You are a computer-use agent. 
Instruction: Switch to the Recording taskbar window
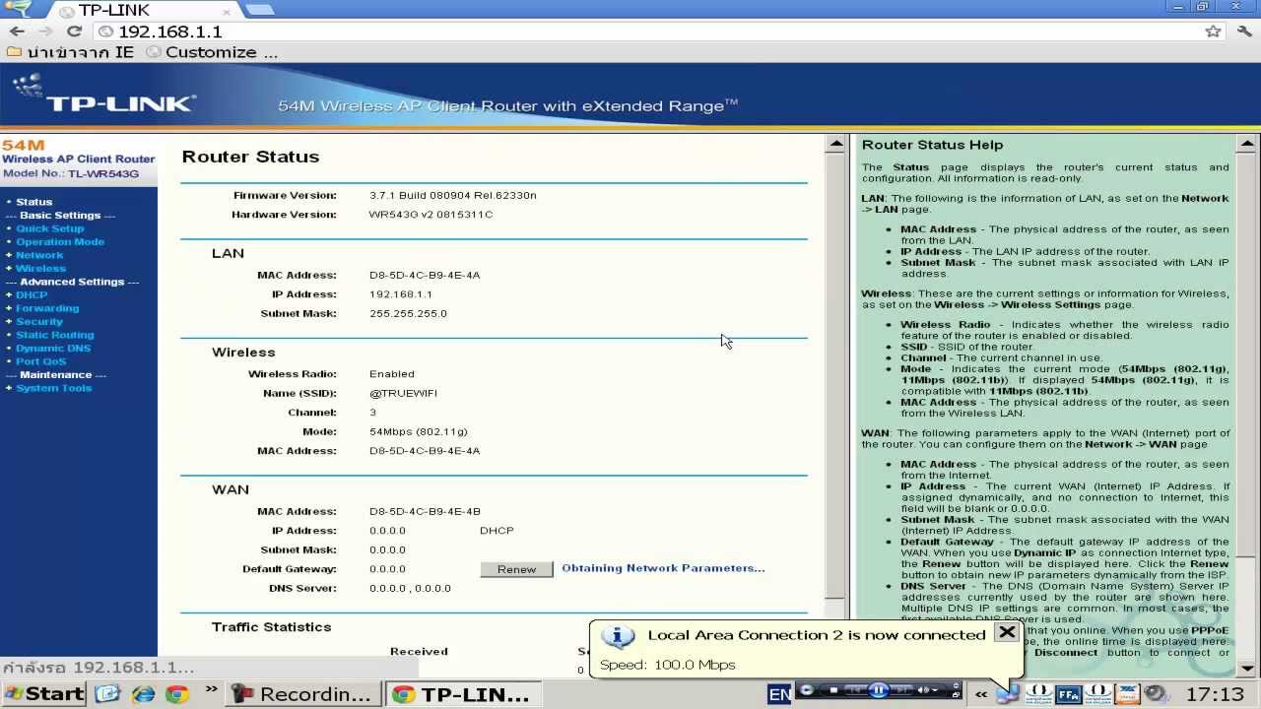pos(302,694)
